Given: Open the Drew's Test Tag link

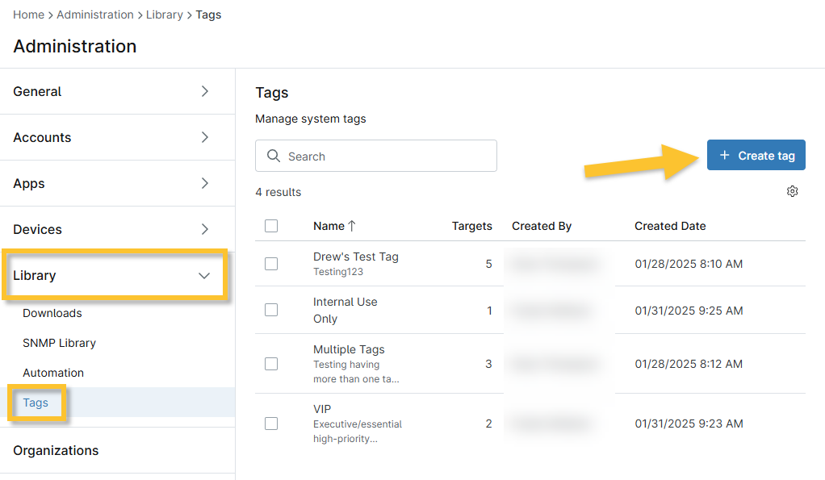Looking at the screenshot, I should click(356, 256).
